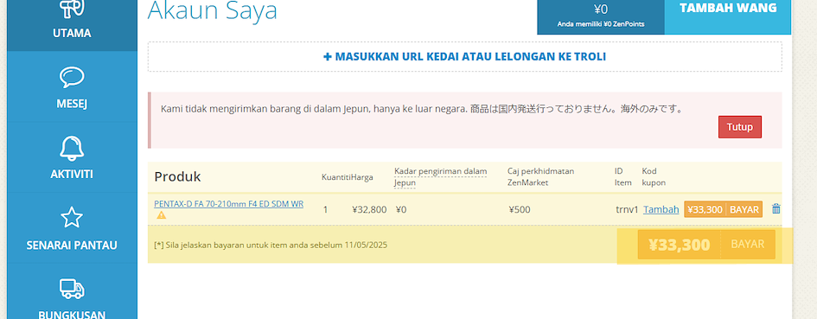The height and width of the screenshot is (319, 817).
Task: Click the Kod kupon column header
Action: 654,176
